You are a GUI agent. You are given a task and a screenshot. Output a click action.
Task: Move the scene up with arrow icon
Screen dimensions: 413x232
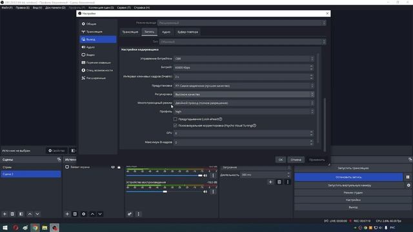tap(30, 214)
